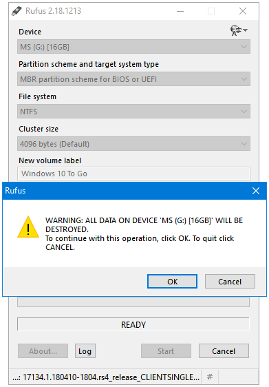
Task: Close the Rufus warning dialog with X
Action: (256, 191)
